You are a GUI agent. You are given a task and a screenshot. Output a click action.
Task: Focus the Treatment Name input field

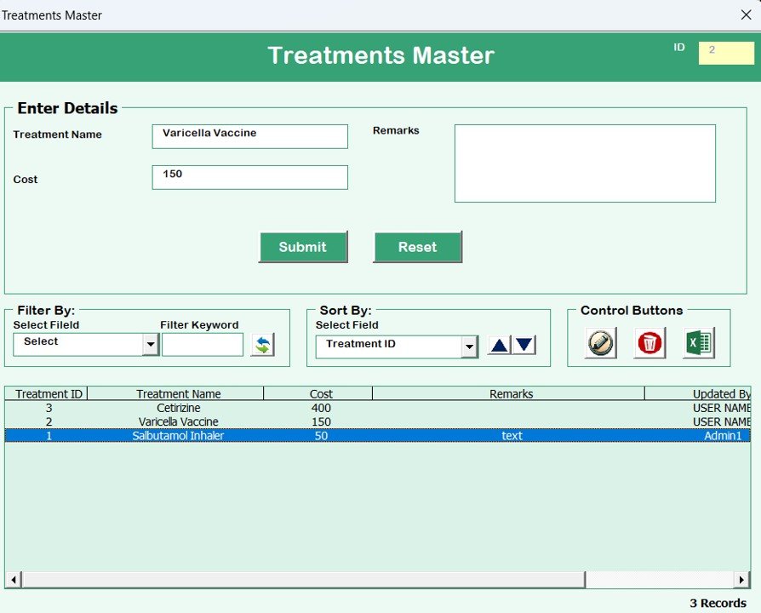click(x=250, y=136)
